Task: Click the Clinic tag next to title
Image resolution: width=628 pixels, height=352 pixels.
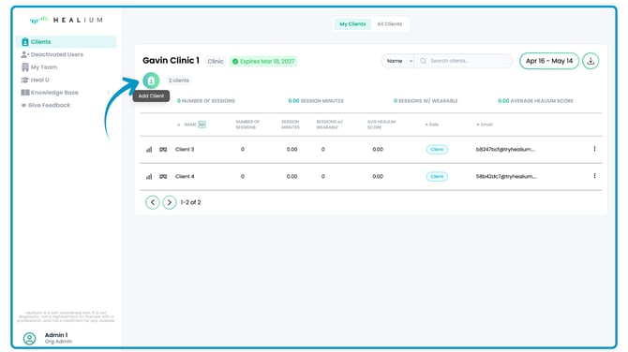Action: tap(215, 61)
